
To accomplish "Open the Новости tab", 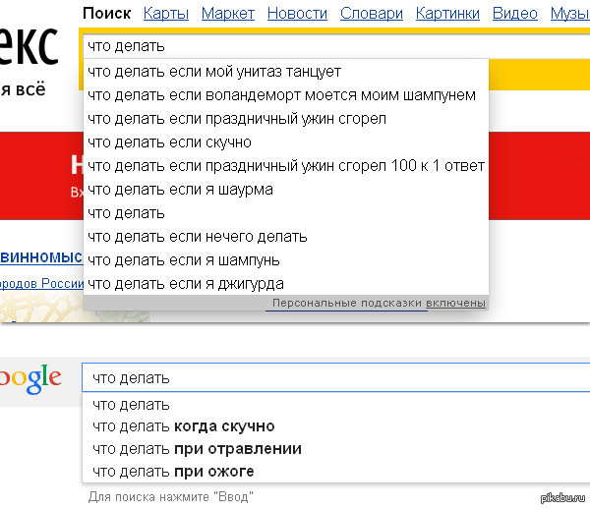I will pos(297,14).
